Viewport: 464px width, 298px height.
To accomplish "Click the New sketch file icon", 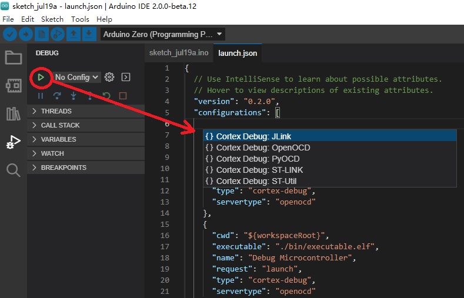I will click(42, 34).
